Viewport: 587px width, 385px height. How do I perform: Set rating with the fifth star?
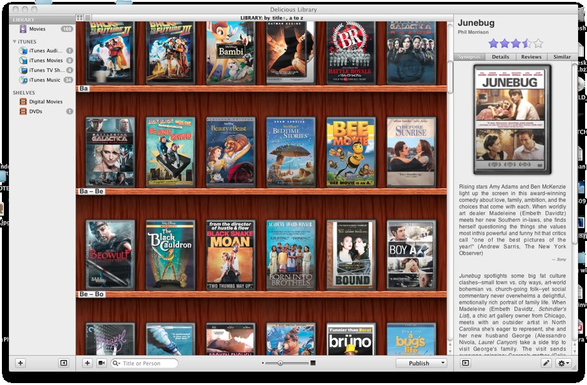point(539,44)
